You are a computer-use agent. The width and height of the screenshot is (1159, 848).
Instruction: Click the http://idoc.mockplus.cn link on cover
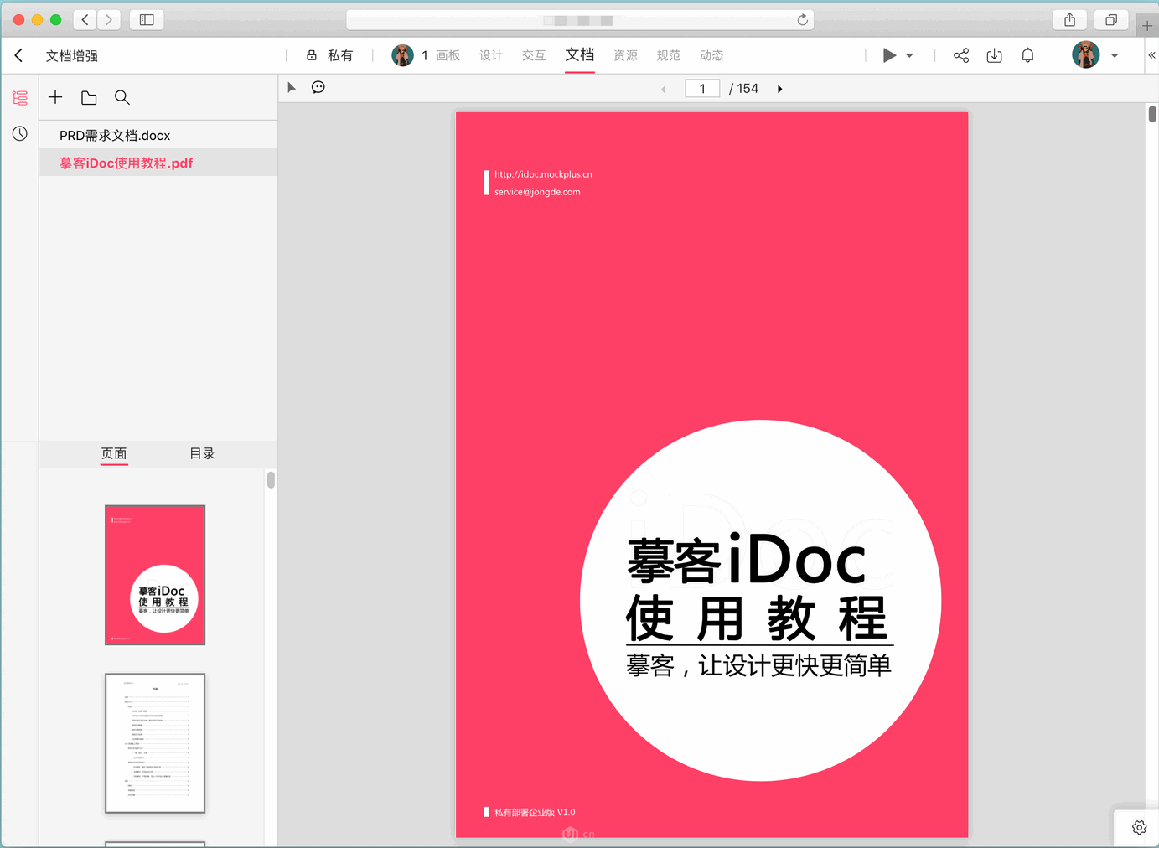tap(543, 174)
